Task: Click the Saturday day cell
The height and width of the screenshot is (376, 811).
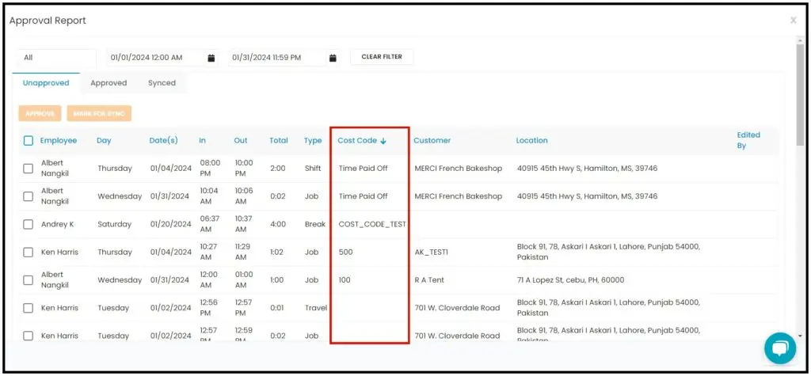Action: (x=114, y=225)
